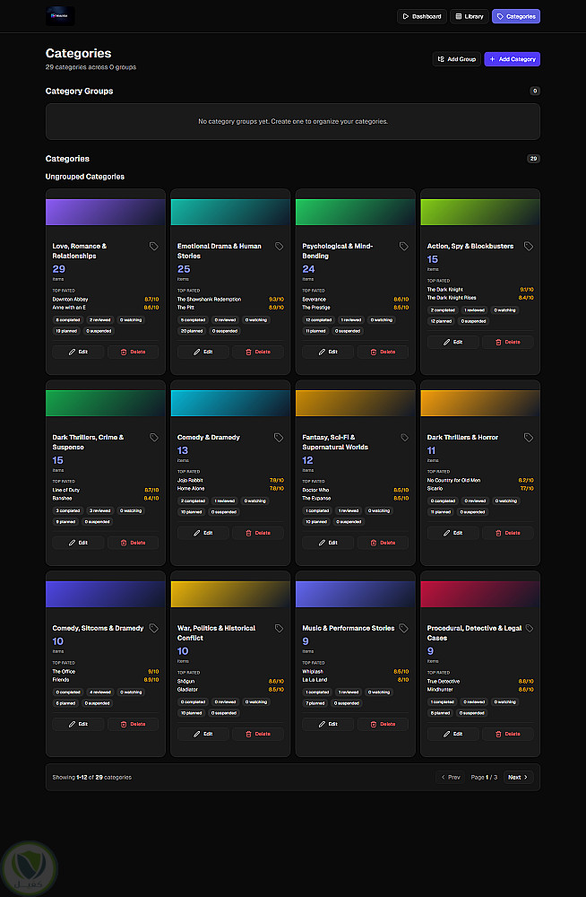586x897 pixels.
Task: Click the tag icon on Emotional Drama & Human Stories card
Action: pyautogui.click(x=279, y=246)
